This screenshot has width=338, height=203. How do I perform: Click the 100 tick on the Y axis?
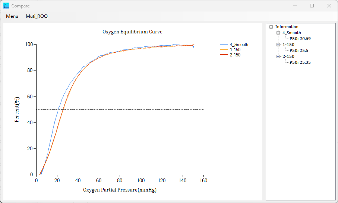29,45
